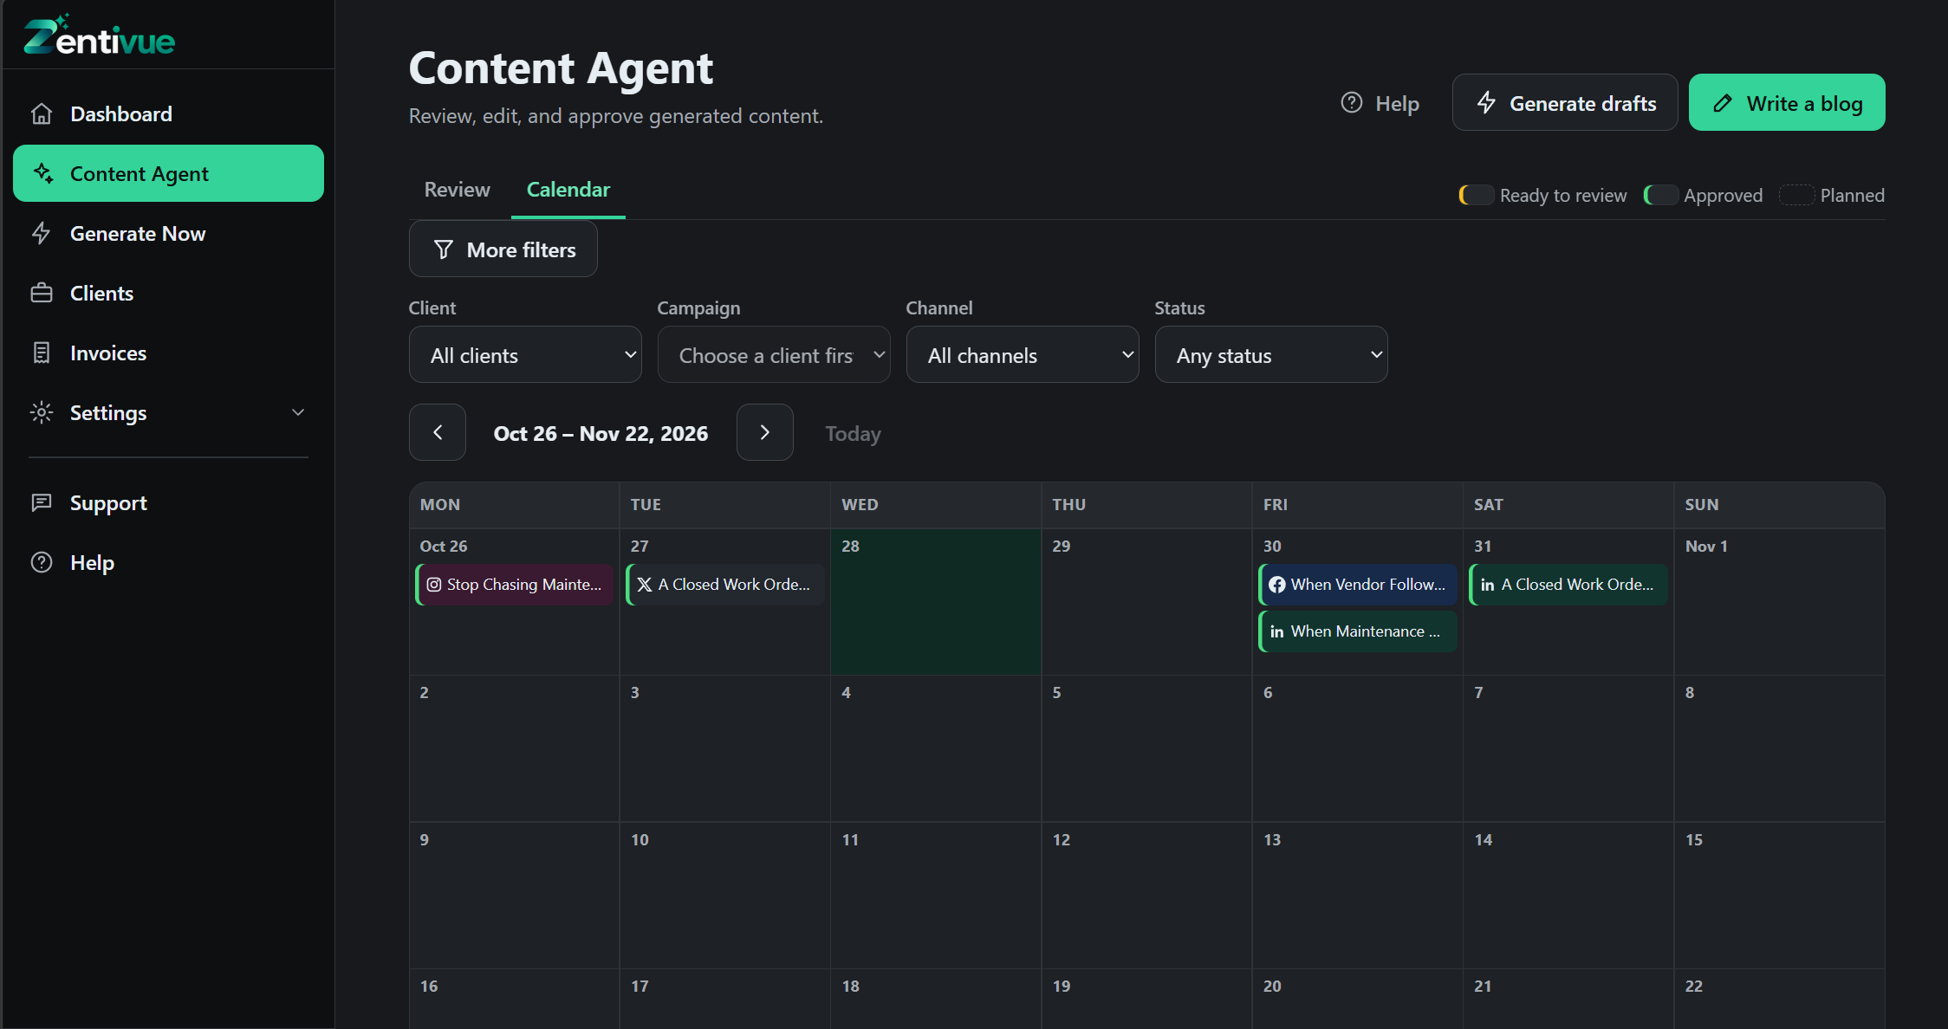1948x1029 pixels.
Task: Click the pencil icon on Write a blog
Action: tap(1723, 103)
